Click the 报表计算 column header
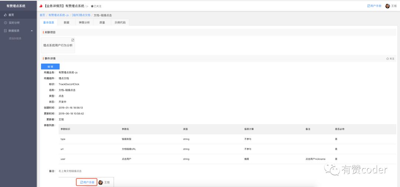Image resolution: width=400 pixels, height=187 pixels. pyautogui.click(x=249, y=129)
